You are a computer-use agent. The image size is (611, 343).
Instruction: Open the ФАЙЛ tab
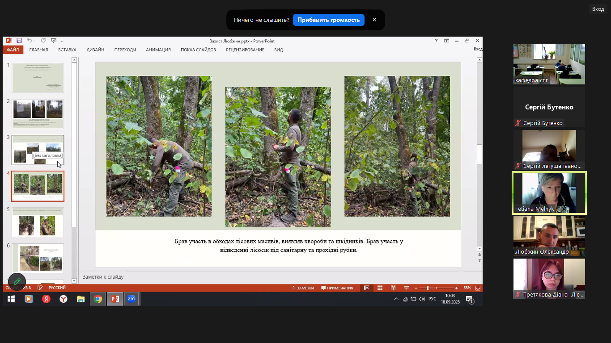[x=13, y=50]
